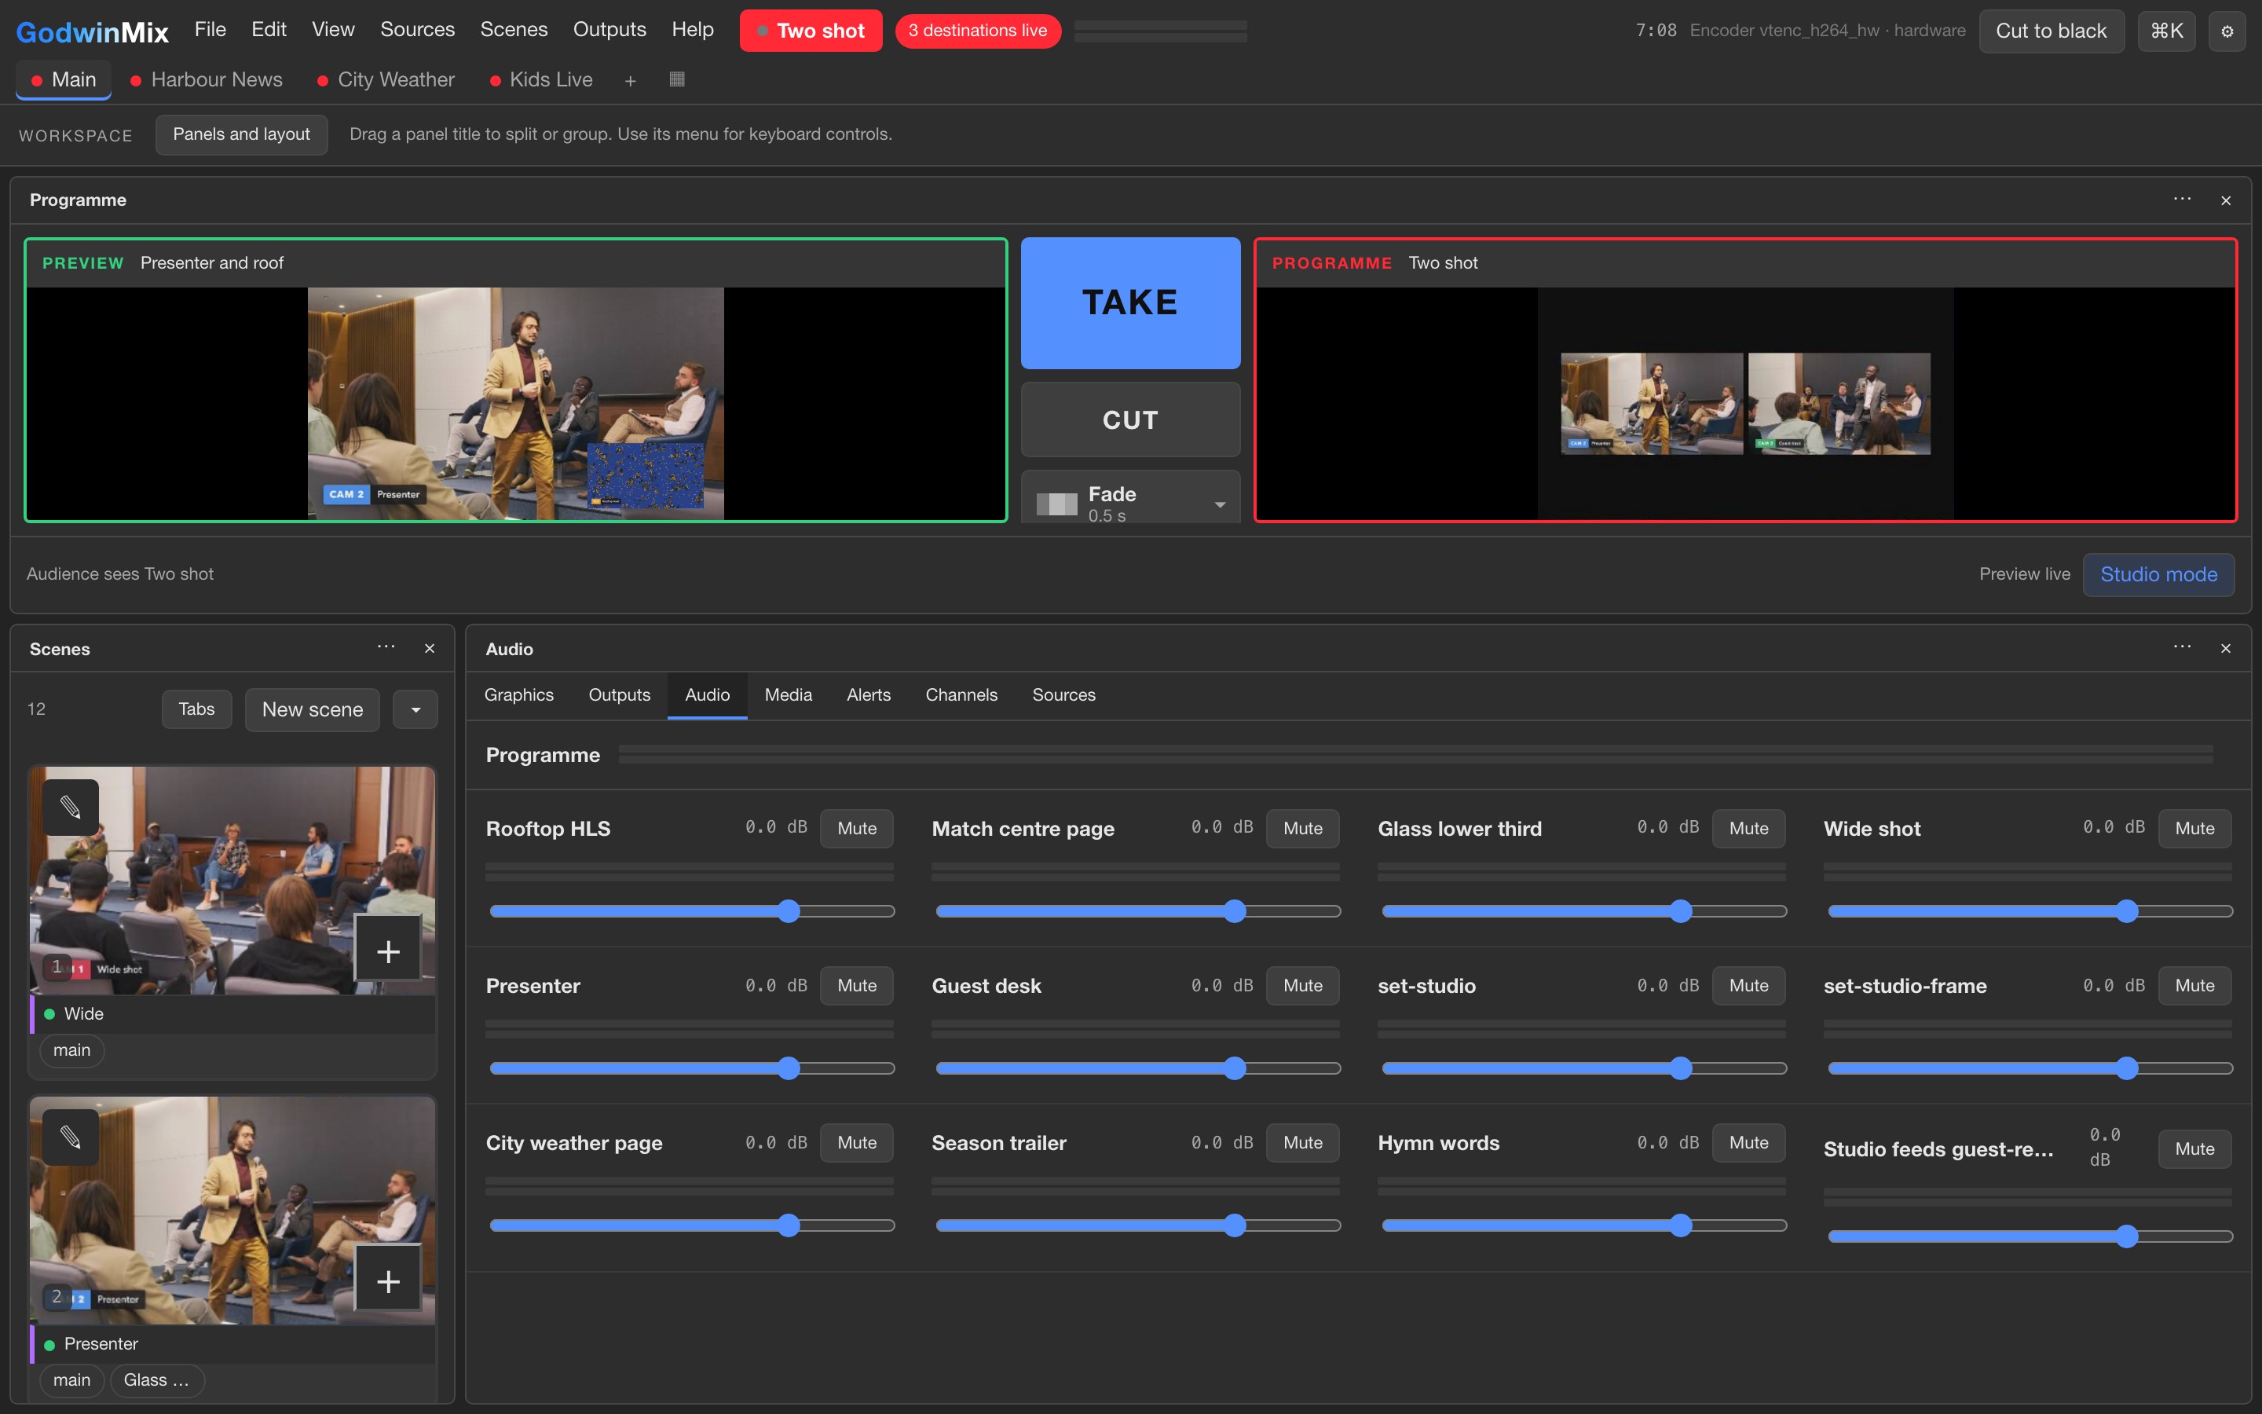
Task: Open the Audio panel options menu
Action: (x=2182, y=647)
